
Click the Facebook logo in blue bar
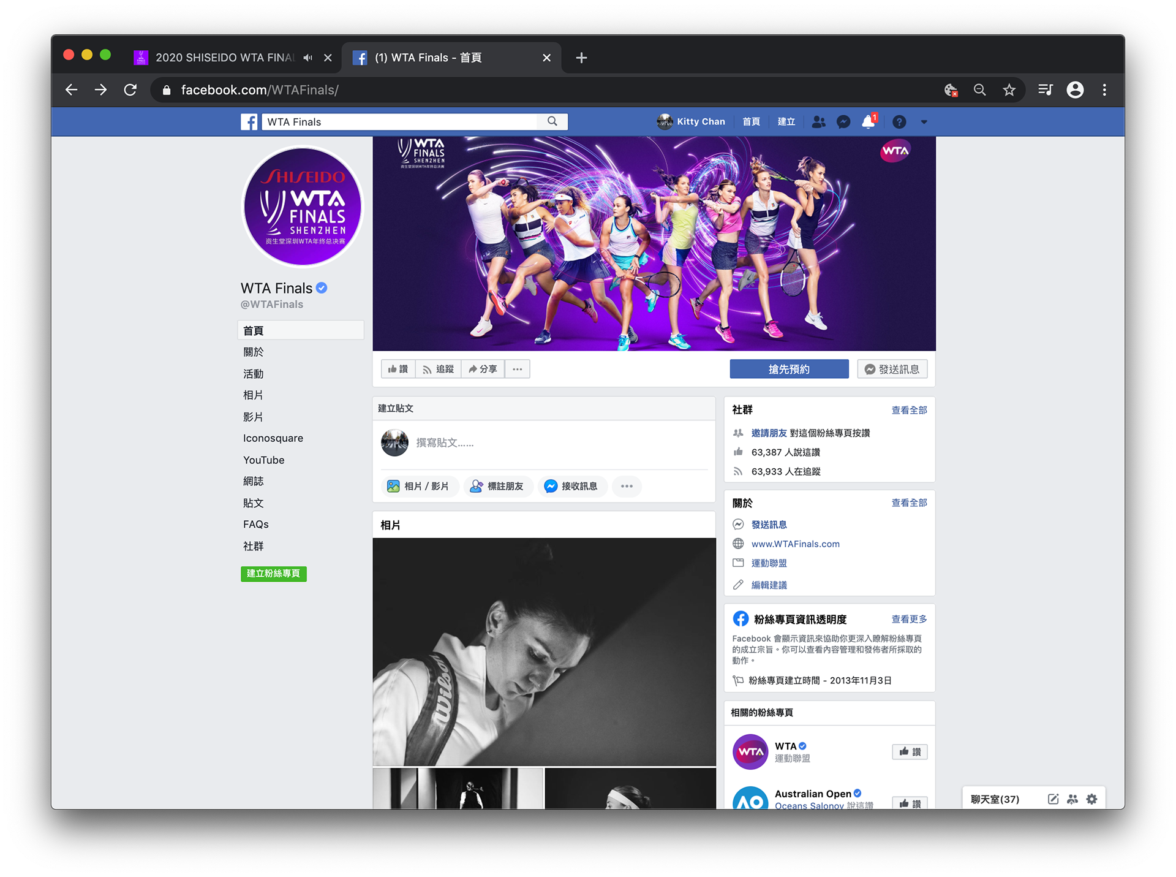pos(249,122)
